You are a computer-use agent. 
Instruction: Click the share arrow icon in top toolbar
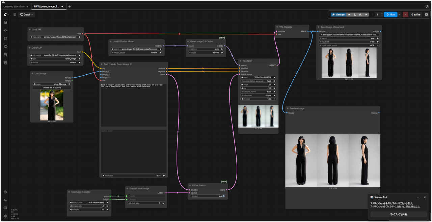[x=366, y=15]
